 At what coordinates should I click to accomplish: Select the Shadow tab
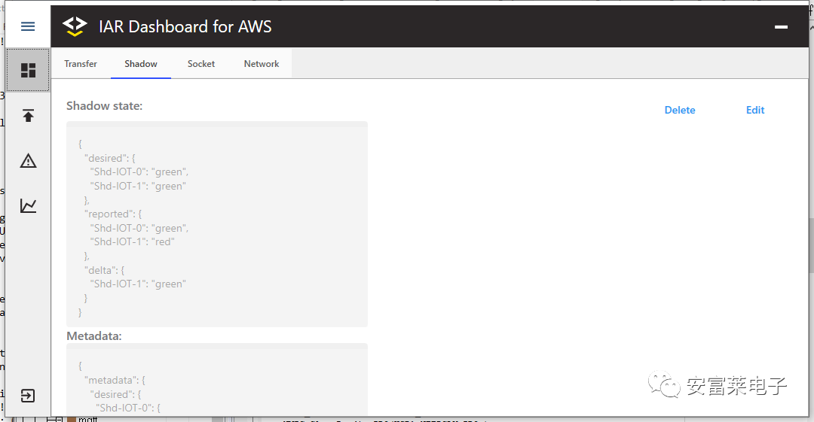click(141, 64)
